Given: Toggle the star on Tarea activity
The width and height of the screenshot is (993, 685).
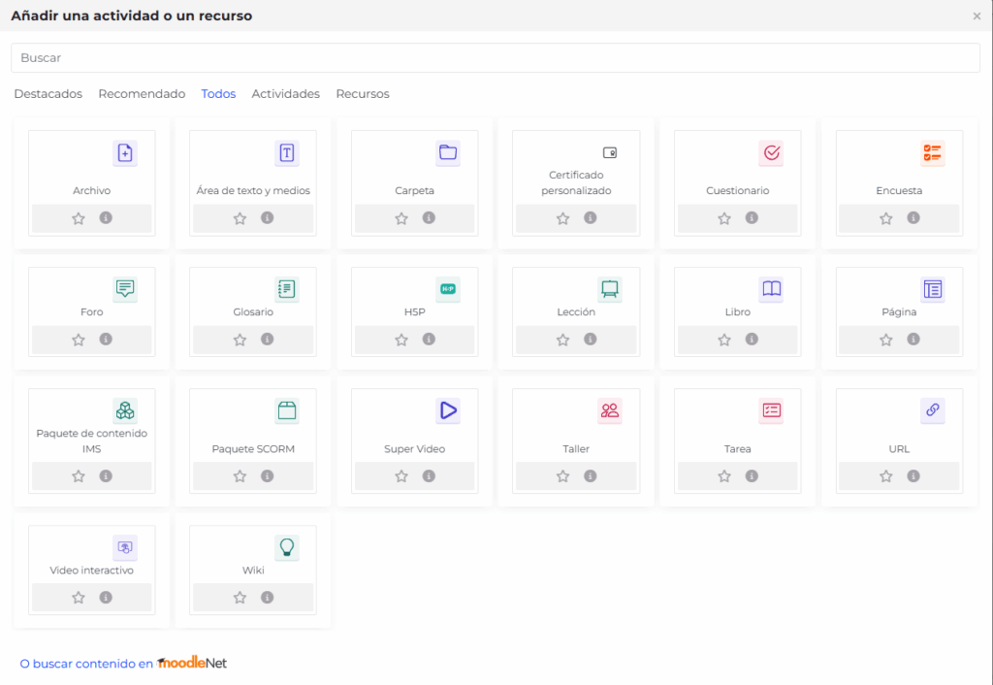Looking at the screenshot, I should pos(724,476).
